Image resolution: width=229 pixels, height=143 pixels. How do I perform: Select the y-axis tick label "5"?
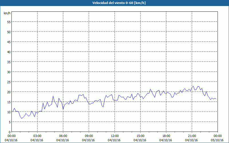[10, 122]
